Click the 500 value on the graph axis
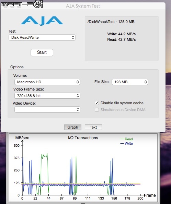 17,145
